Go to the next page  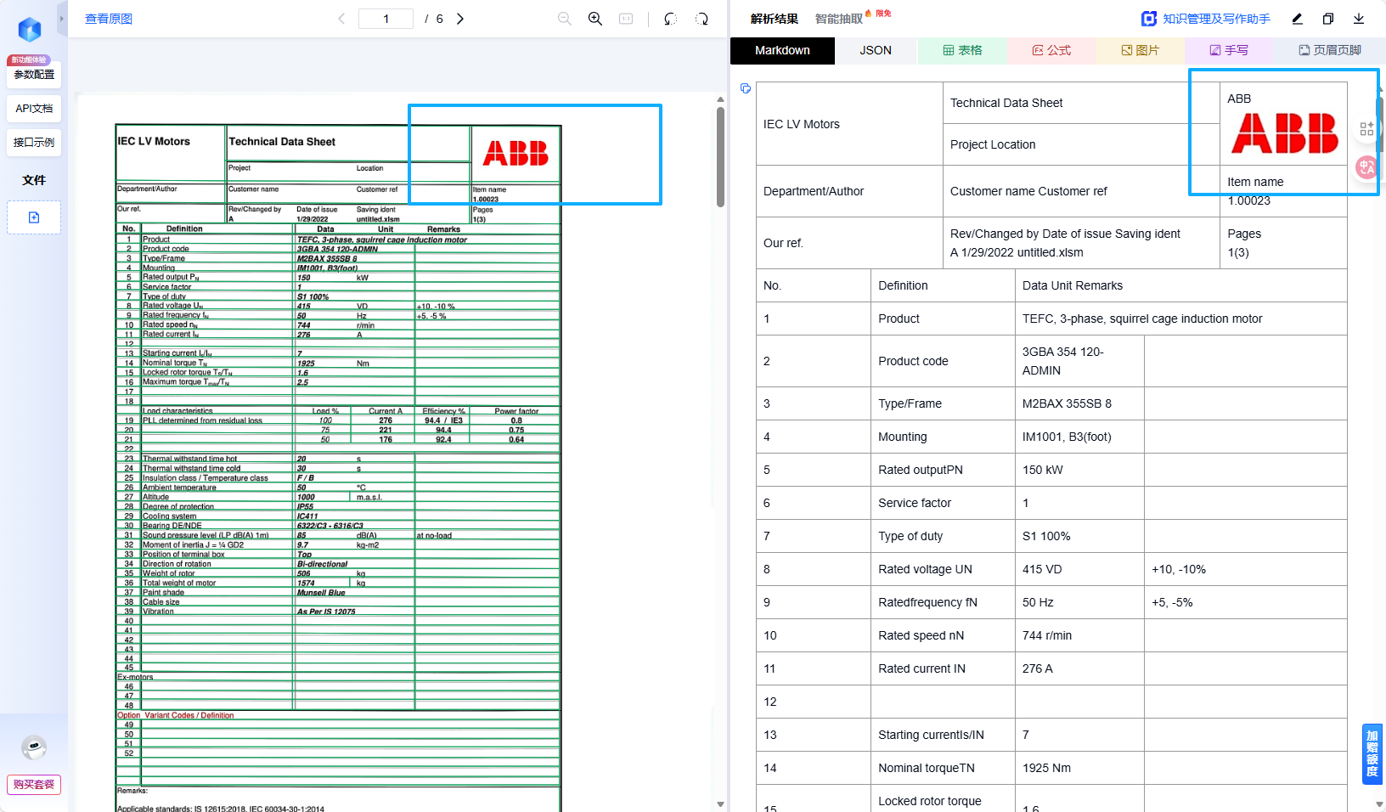[460, 19]
